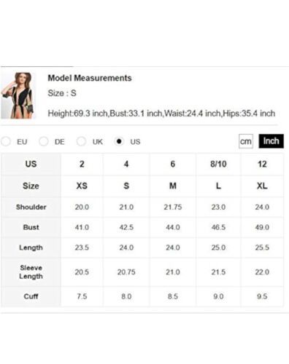This screenshot has width=289, height=364.
Task: Switch measurements to cm
Action: [246, 141]
